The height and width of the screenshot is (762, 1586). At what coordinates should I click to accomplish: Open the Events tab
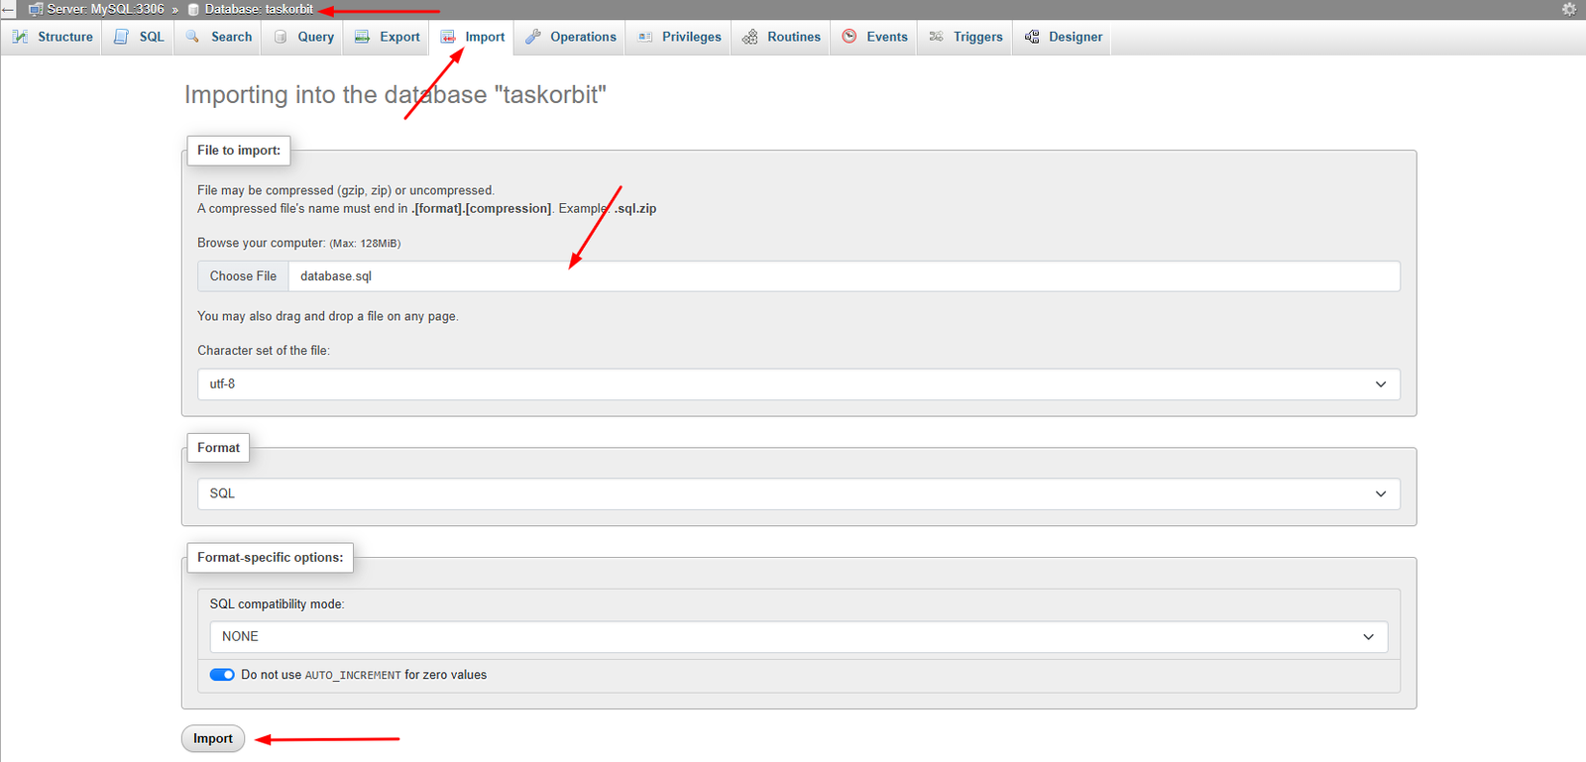tap(874, 37)
